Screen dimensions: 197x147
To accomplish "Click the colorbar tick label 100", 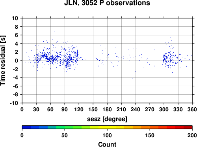I will click(107, 135).
